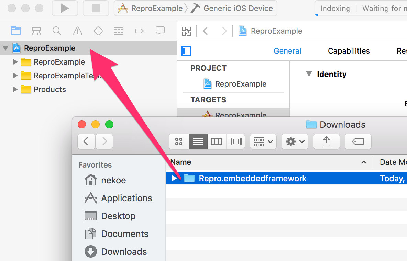This screenshot has height=261, width=407.
Task: Collapse the ReproExample project root
Action: [5, 48]
